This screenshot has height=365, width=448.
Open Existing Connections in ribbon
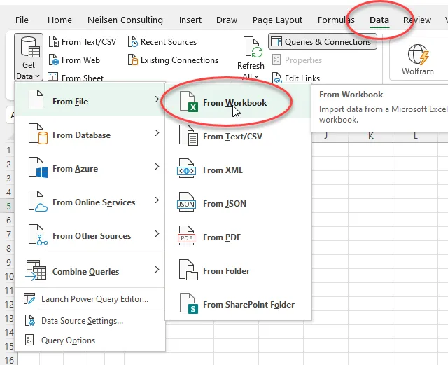pos(173,60)
